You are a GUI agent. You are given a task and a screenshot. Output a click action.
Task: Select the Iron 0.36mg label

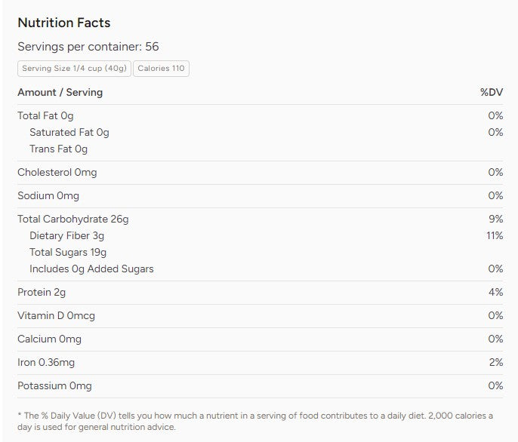(x=46, y=362)
